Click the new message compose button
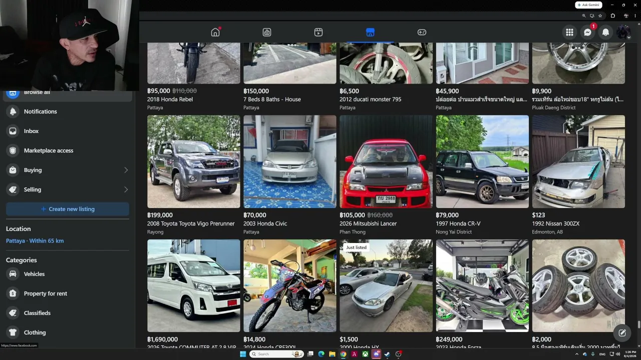The image size is (641, 360). [x=622, y=332]
